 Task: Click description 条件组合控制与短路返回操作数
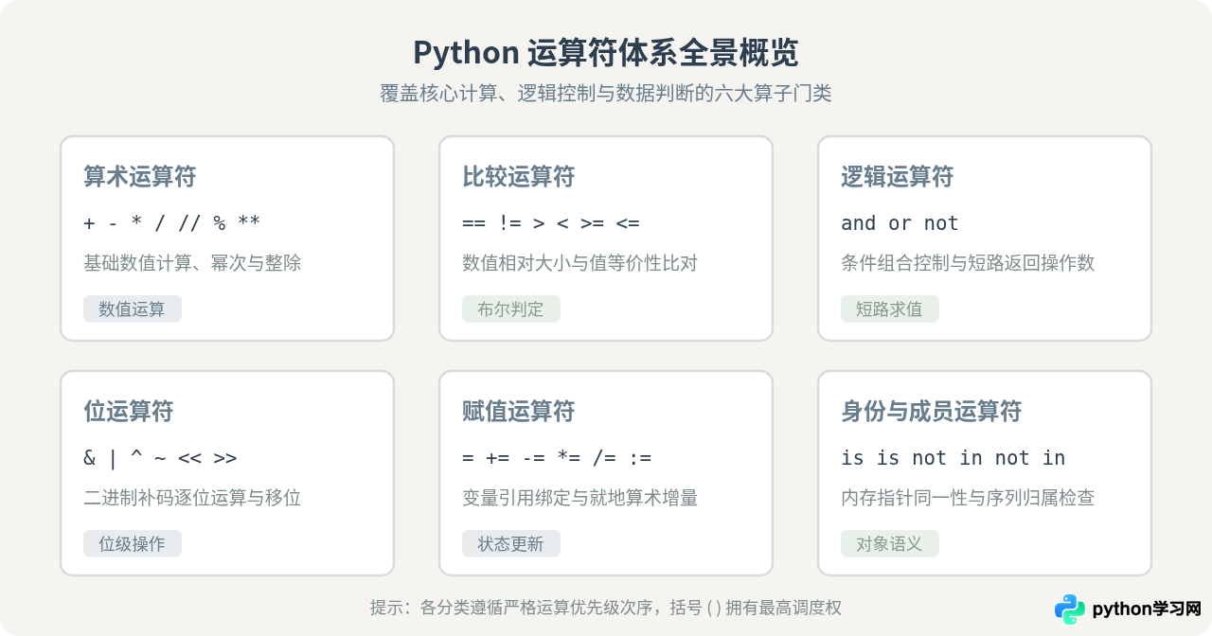coord(968,263)
